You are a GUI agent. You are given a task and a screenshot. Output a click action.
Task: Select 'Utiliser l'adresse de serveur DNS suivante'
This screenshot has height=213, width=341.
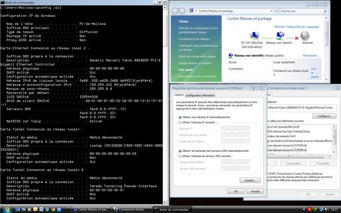point(180,156)
